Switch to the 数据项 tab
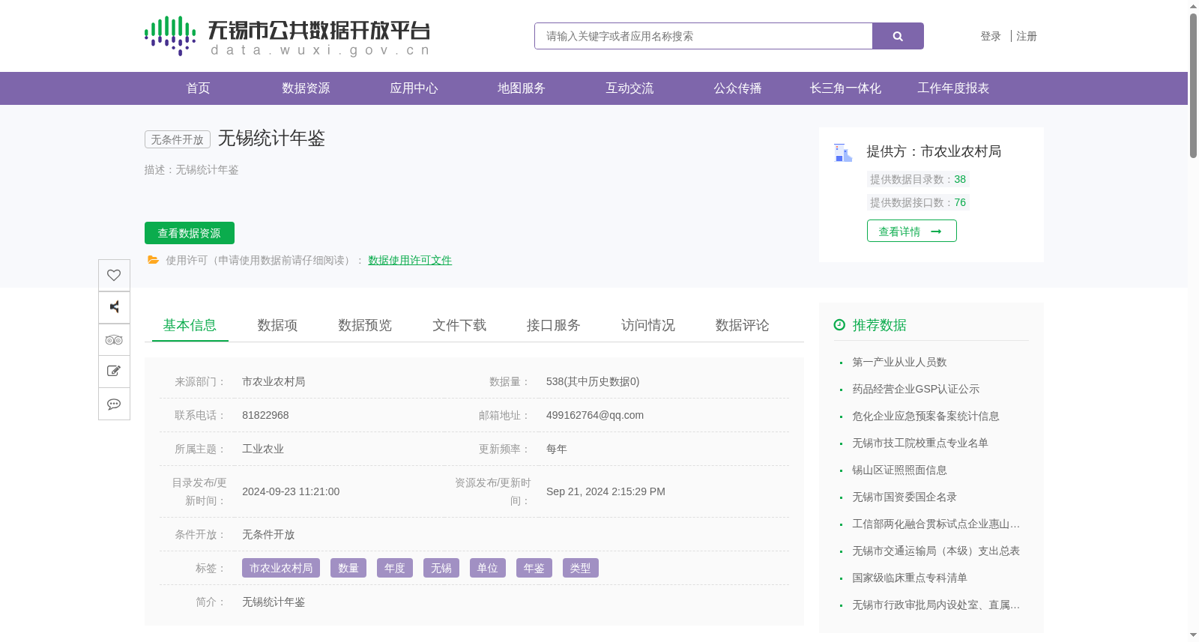The height and width of the screenshot is (642, 1199). (277, 325)
